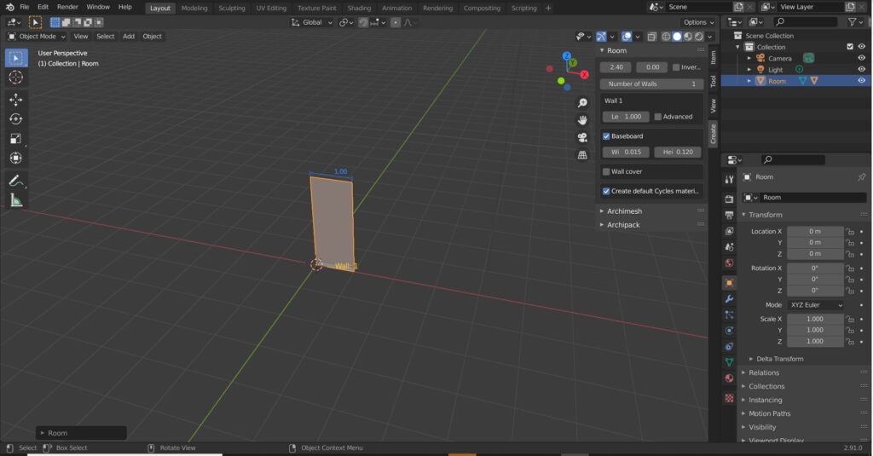Viewport: 873px width, 456px height.
Task: Open the Output properties tab icon
Action: click(x=729, y=215)
